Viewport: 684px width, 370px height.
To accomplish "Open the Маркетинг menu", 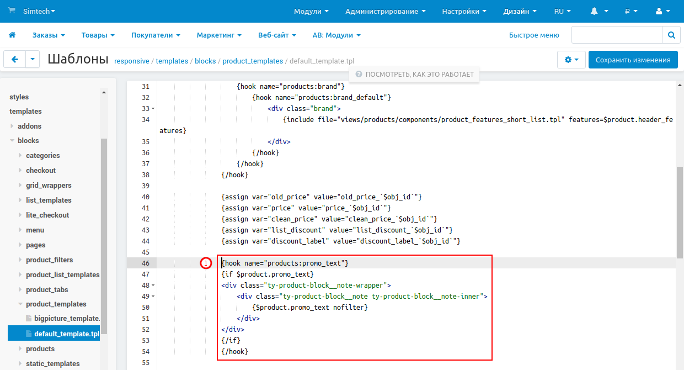I will [x=219, y=35].
